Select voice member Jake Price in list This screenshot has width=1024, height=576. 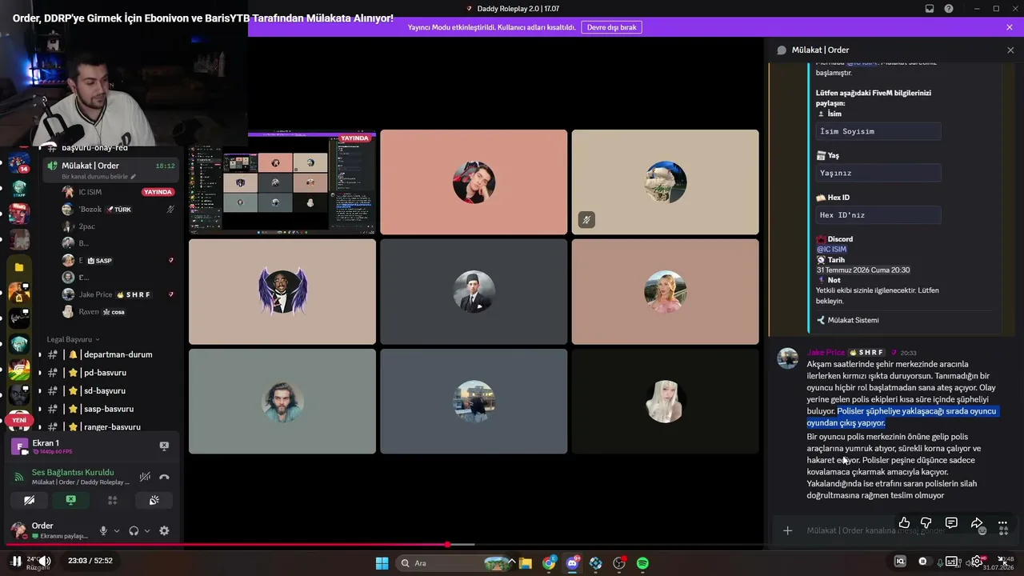point(118,294)
